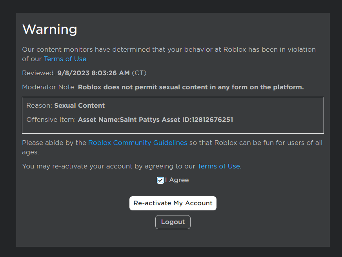Open Terms of Use link near re-activate text
The height and width of the screenshot is (257, 342).
[x=218, y=166]
